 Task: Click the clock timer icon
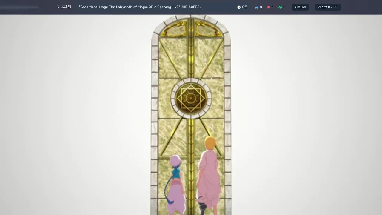pyautogui.click(x=239, y=7)
